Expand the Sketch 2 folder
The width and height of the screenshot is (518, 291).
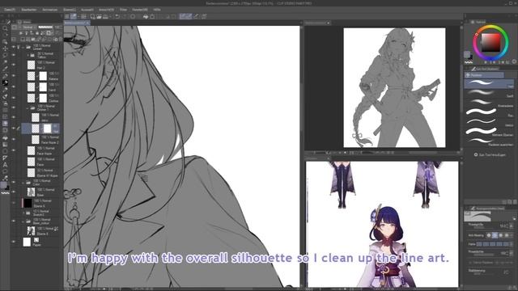pyautogui.click(x=23, y=213)
